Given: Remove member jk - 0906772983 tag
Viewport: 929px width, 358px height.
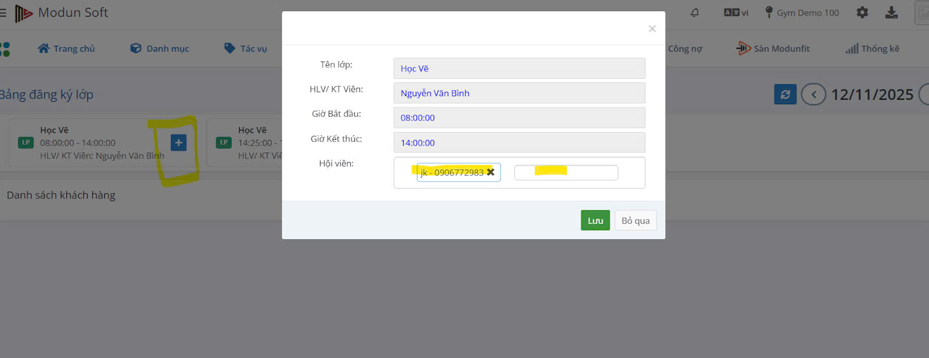Looking at the screenshot, I should click(x=491, y=172).
